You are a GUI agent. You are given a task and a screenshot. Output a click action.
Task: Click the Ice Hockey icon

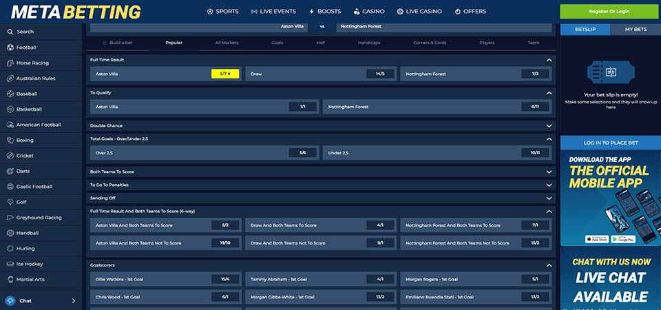pos(10,264)
